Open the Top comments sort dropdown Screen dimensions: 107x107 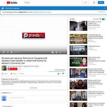(7, 106)
